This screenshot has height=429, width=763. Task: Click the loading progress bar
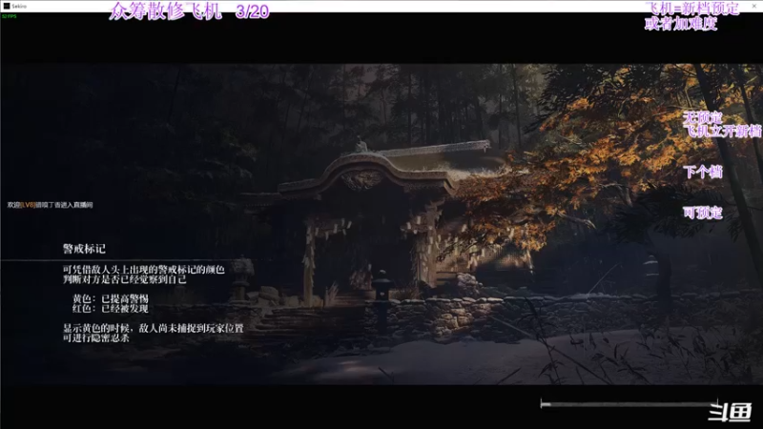click(629, 403)
